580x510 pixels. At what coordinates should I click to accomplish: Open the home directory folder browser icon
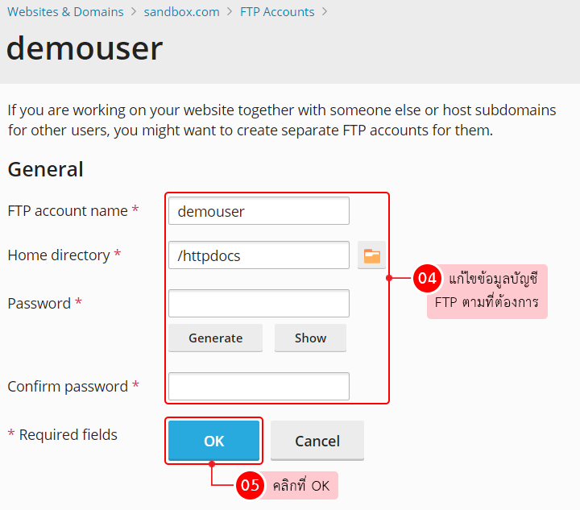pyautogui.click(x=371, y=256)
